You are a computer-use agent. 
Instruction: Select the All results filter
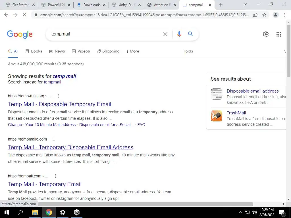click(x=13, y=51)
